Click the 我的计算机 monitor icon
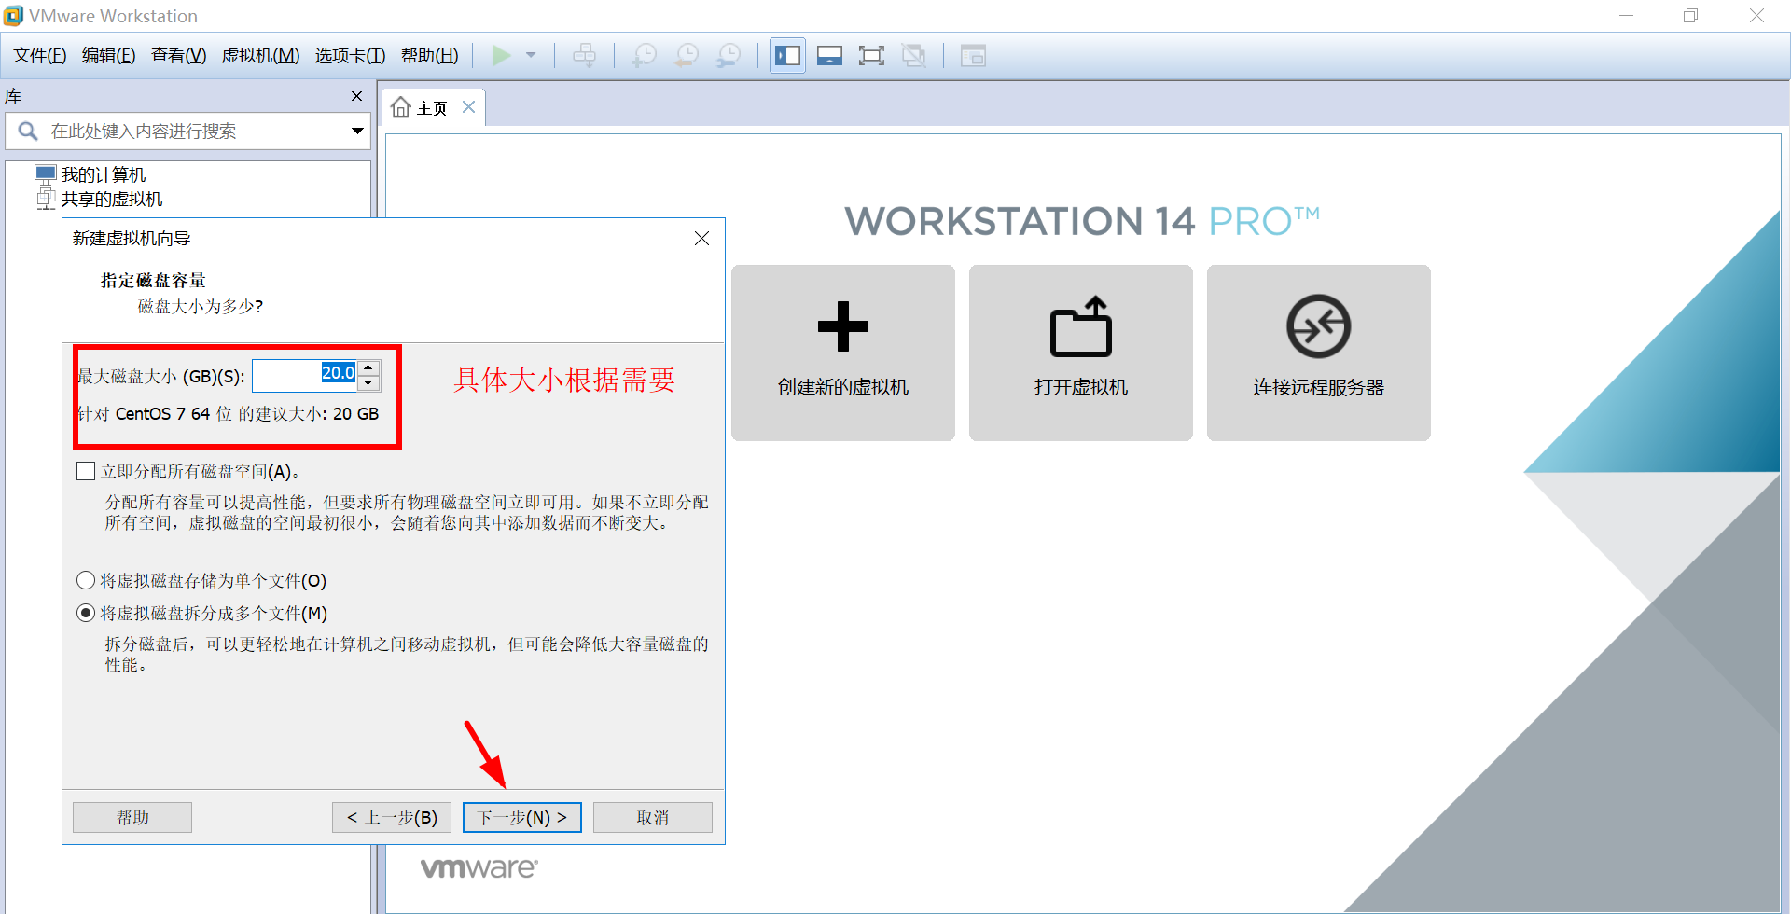 click(46, 173)
